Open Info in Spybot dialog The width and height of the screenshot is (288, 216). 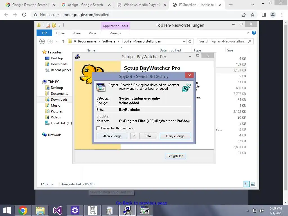click(x=148, y=136)
